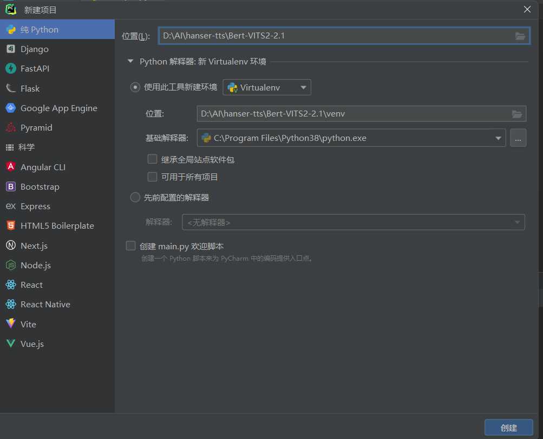Image resolution: width=543 pixels, height=439 pixels.
Task: Select 科学 project type
Action: (57, 147)
